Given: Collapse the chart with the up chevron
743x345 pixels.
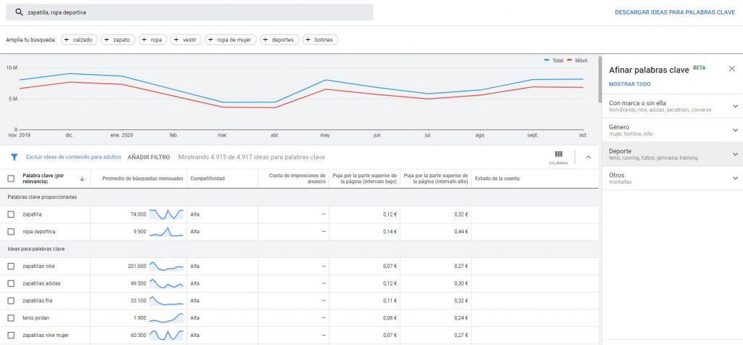Looking at the screenshot, I should point(588,157).
